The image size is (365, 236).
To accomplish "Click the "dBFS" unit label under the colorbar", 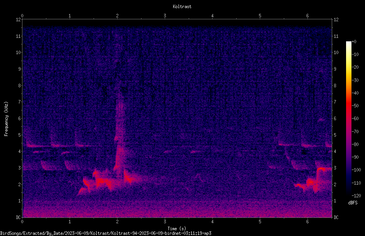I will 353,203.
